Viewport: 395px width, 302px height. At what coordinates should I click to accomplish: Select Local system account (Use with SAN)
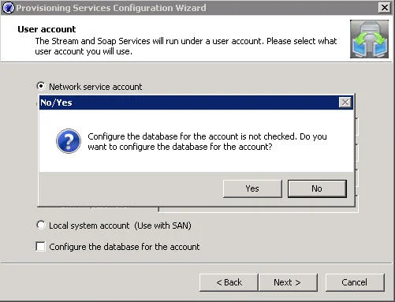coord(40,225)
